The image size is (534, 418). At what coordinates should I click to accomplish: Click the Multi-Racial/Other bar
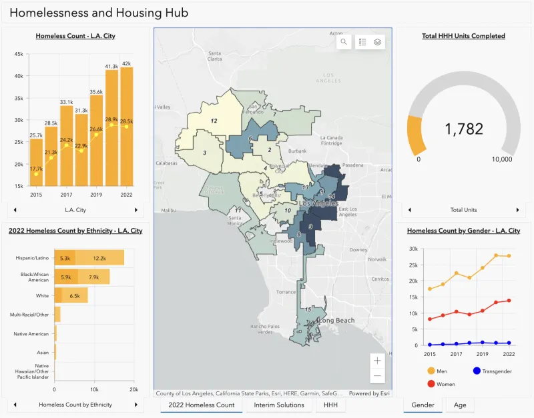(57, 315)
